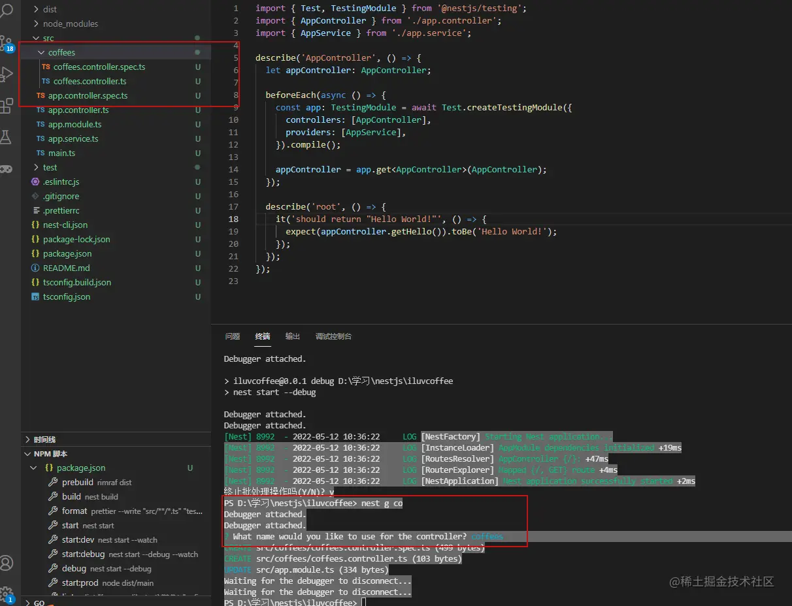The image size is (792, 606).
Task: Open Source Control with 18 changes badge
Action: tap(7, 44)
